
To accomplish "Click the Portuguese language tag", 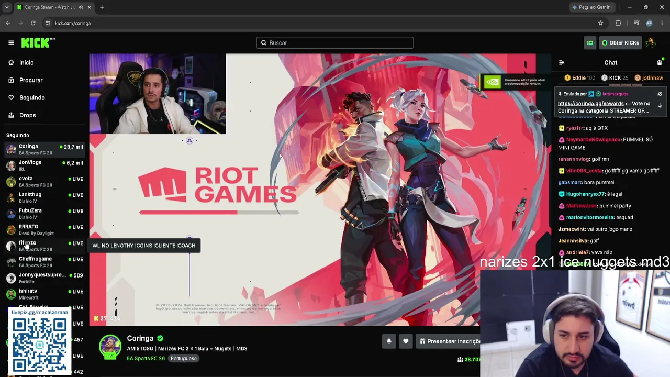I will (183, 359).
